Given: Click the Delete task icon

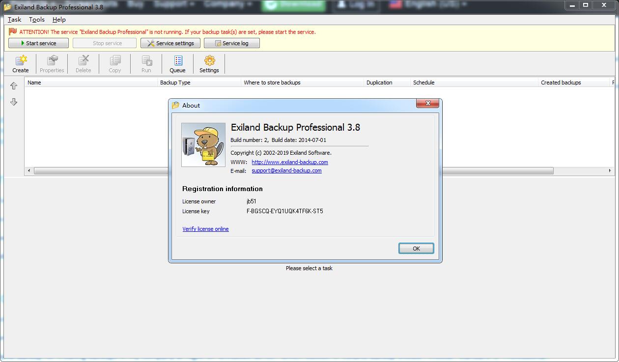Looking at the screenshot, I should [83, 63].
